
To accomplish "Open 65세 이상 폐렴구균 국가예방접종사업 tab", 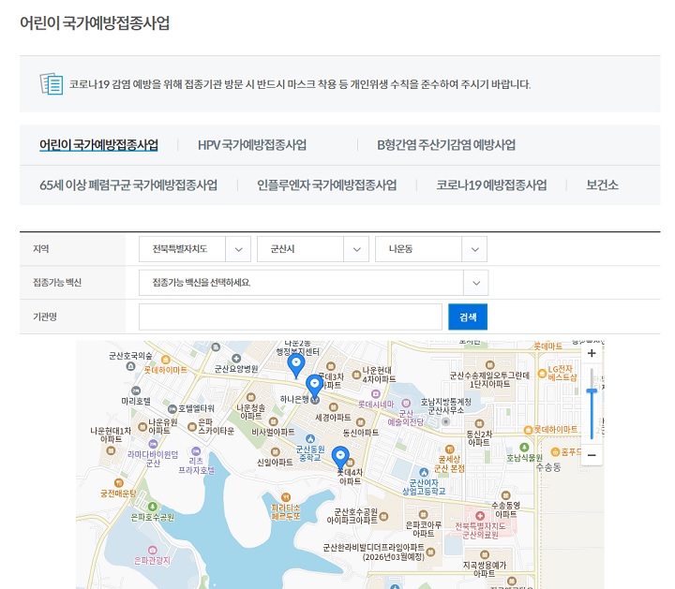I will point(128,184).
